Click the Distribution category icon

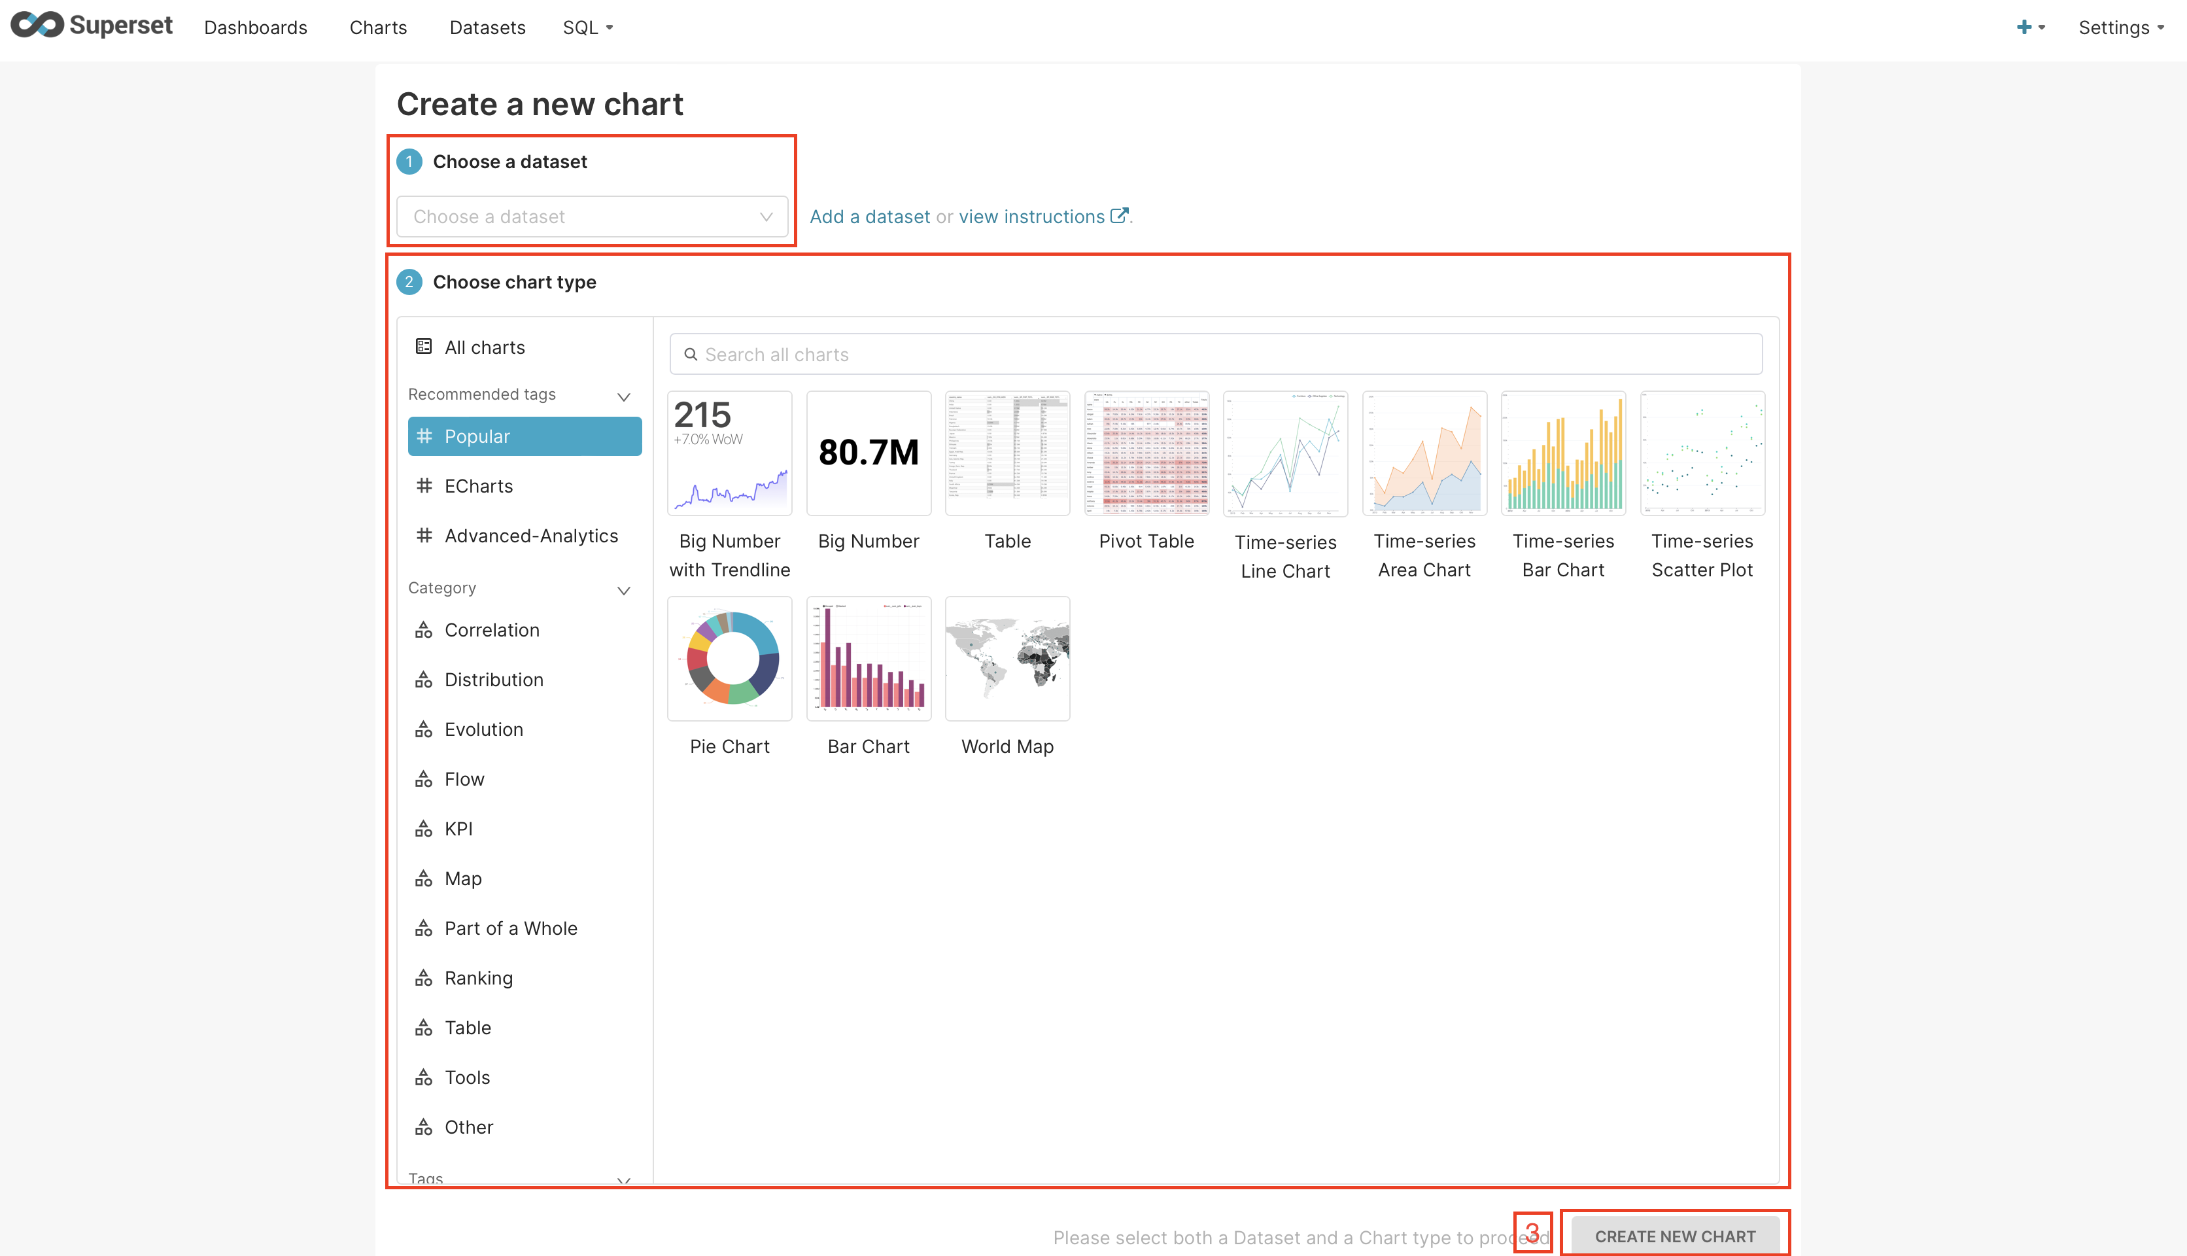point(423,680)
